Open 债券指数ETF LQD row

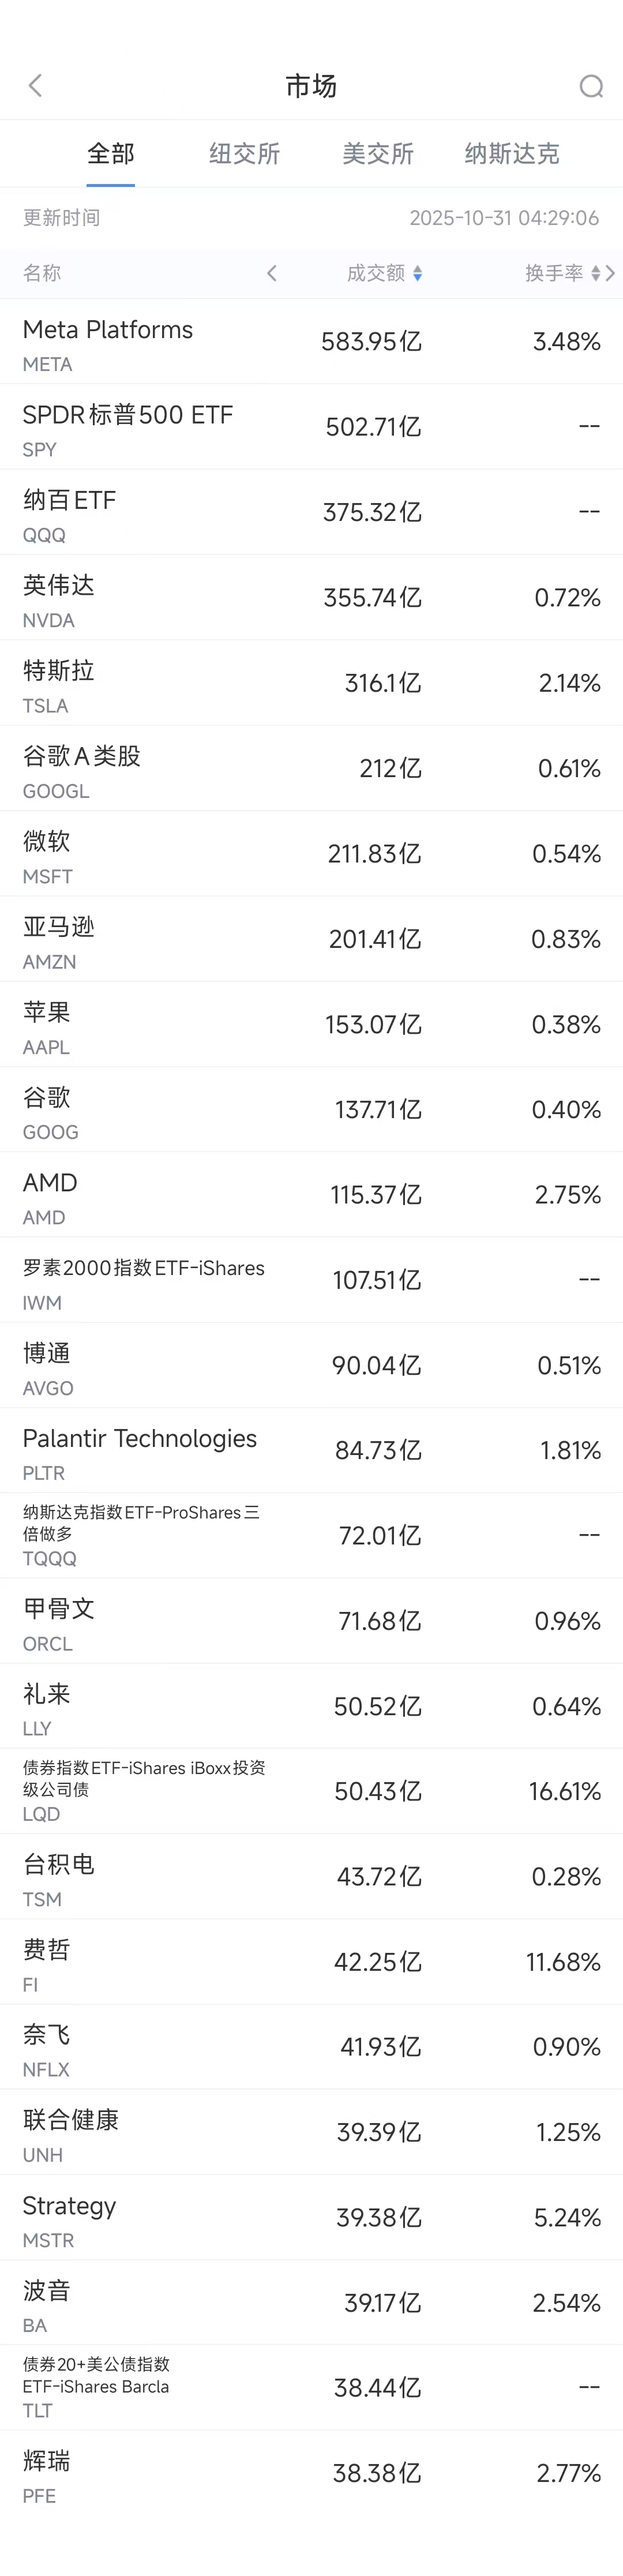pos(311,1791)
